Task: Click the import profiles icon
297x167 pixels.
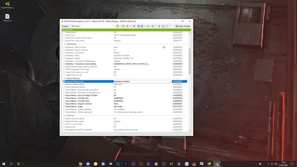Action: click(x=153, y=26)
